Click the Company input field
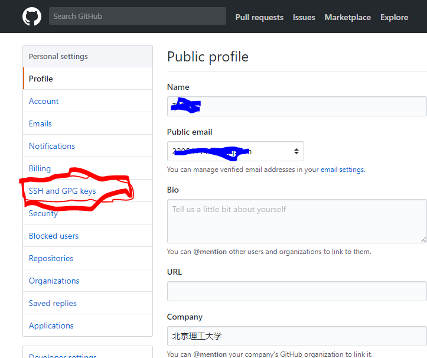This screenshot has height=358, width=427. (296, 336)
